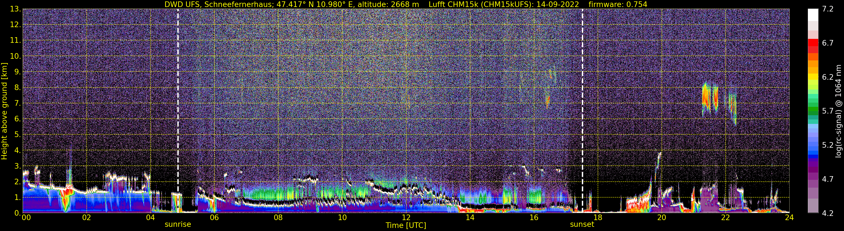
Task: Click the 'Time [UTC]' axis label
Action: coord(406,225)
